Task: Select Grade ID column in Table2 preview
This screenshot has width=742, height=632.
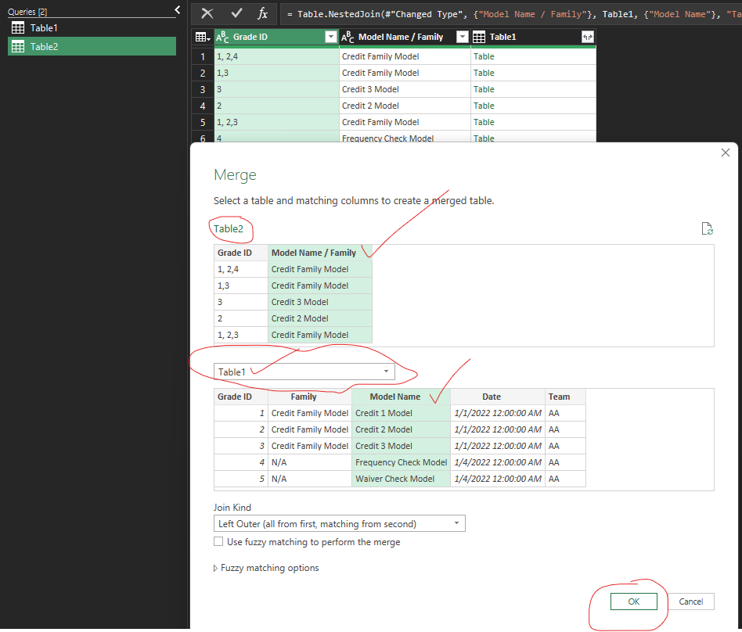Action: pos(241,253)
